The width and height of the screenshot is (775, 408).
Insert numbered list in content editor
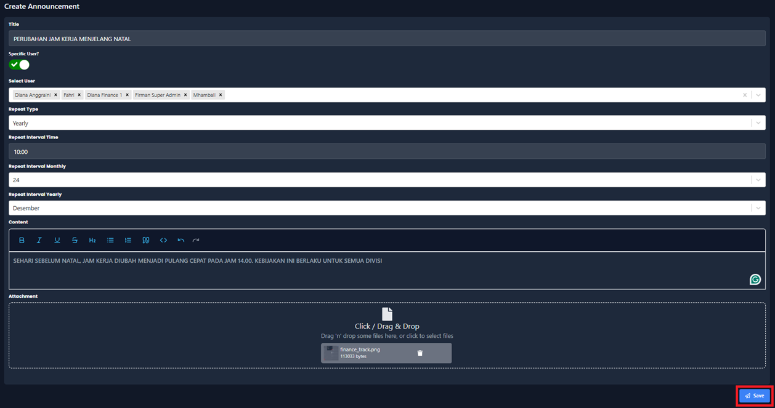pos(128,240)
